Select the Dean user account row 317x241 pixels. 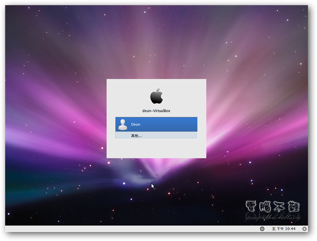coord(156,125)
